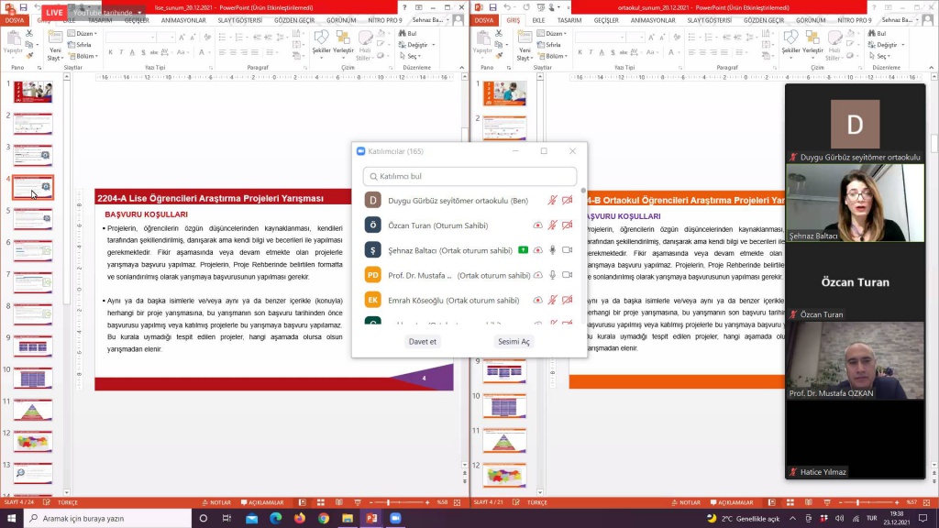Viewport: 939px width, 528px height.
Task: Click Şehnaz Baltacı's green screen-share icon
Action: coord(522,249)
